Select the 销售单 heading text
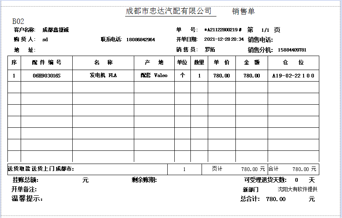This screenshot has height=218, width=342. 243,12
